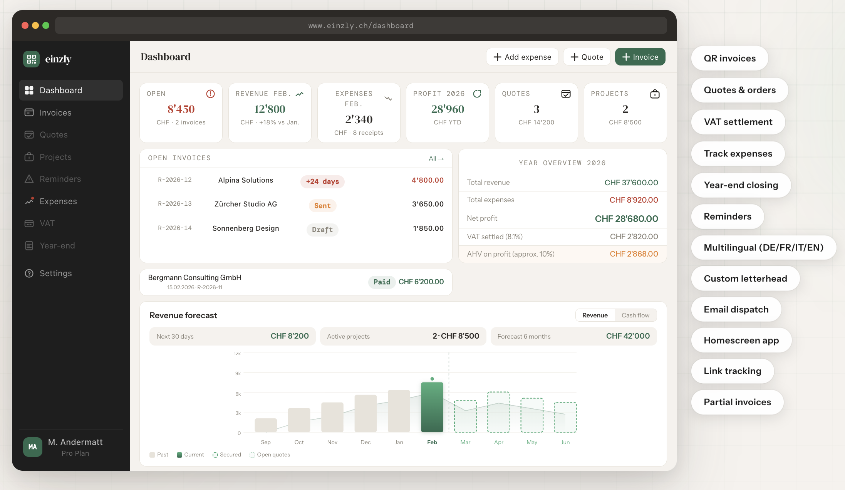Click the briefcase icon on the Projects card
This screenshot has height=490, width=845.
point(655,94)
